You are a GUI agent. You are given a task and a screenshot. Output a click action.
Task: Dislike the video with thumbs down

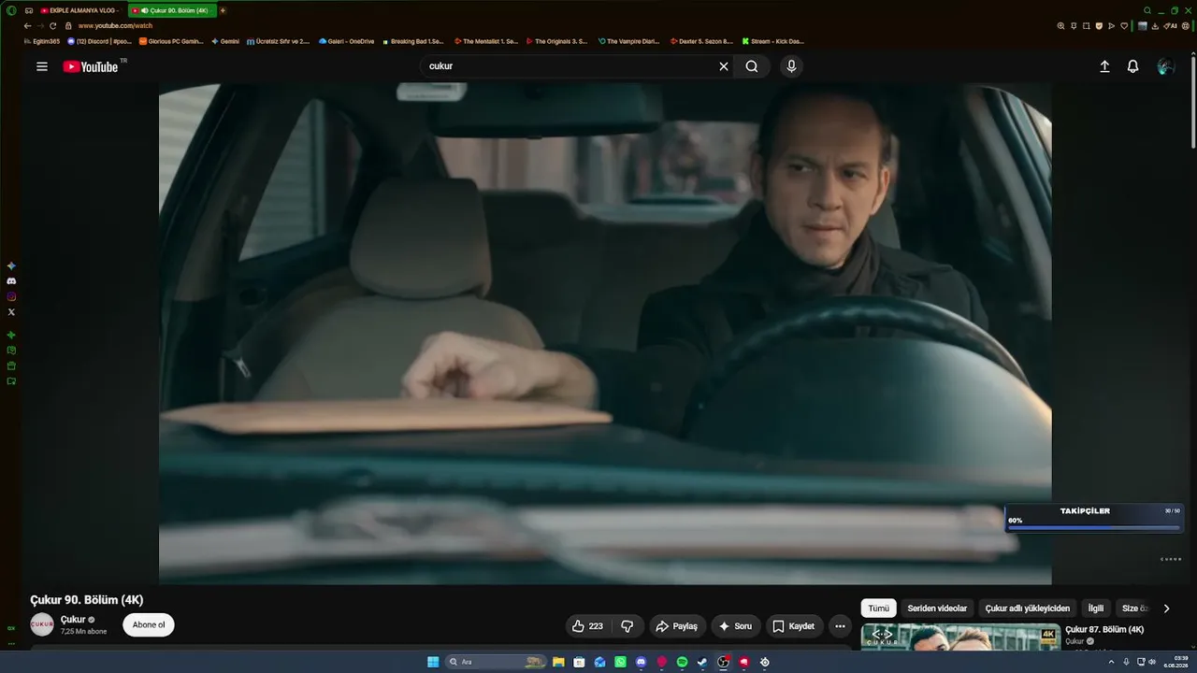coord(627,626)
